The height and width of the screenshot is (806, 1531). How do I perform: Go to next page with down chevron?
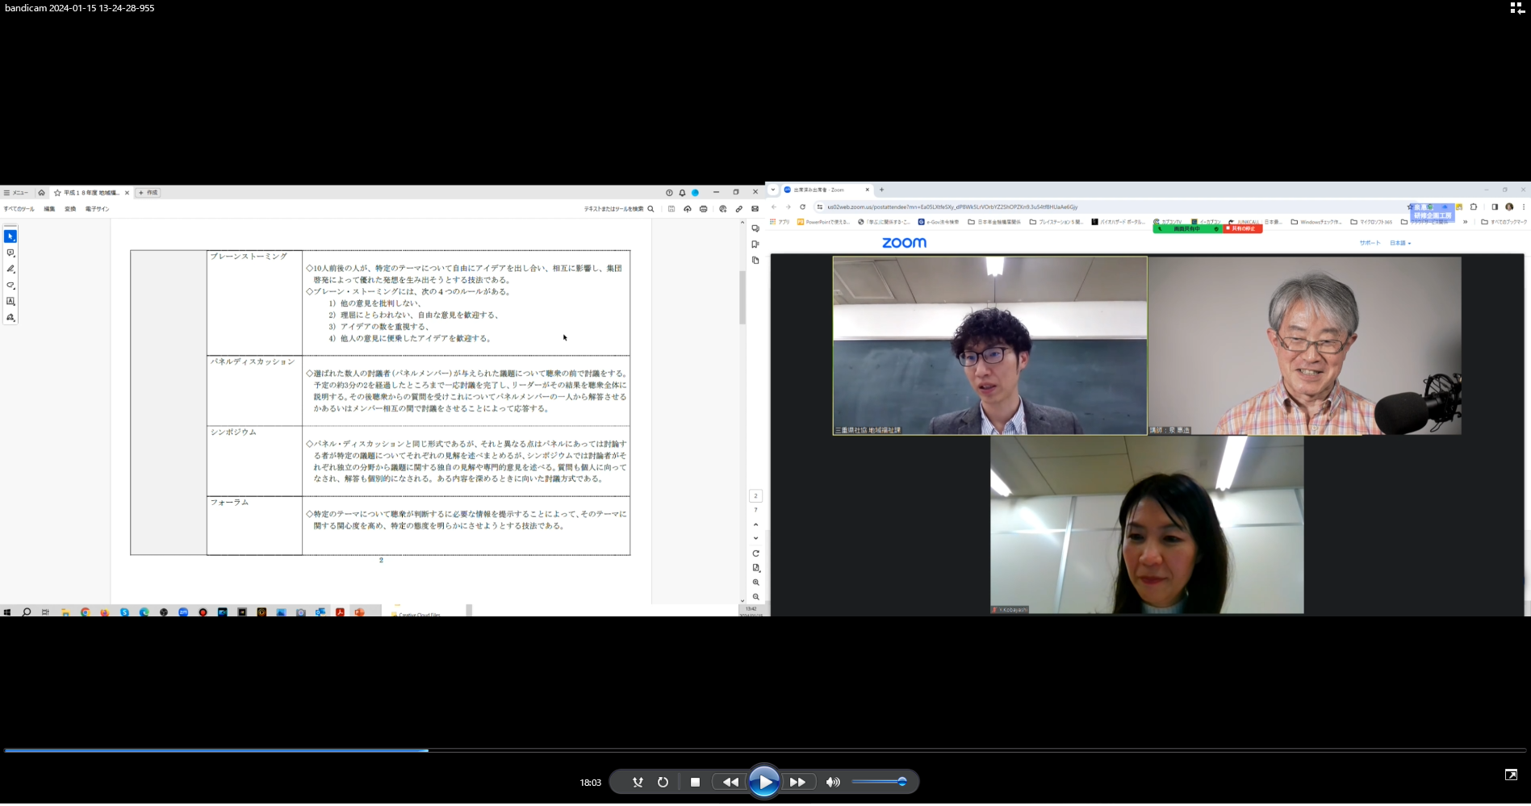tap(755, 538)
